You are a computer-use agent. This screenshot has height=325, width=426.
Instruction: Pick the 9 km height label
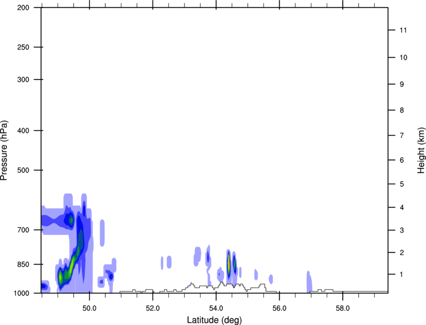402,84
